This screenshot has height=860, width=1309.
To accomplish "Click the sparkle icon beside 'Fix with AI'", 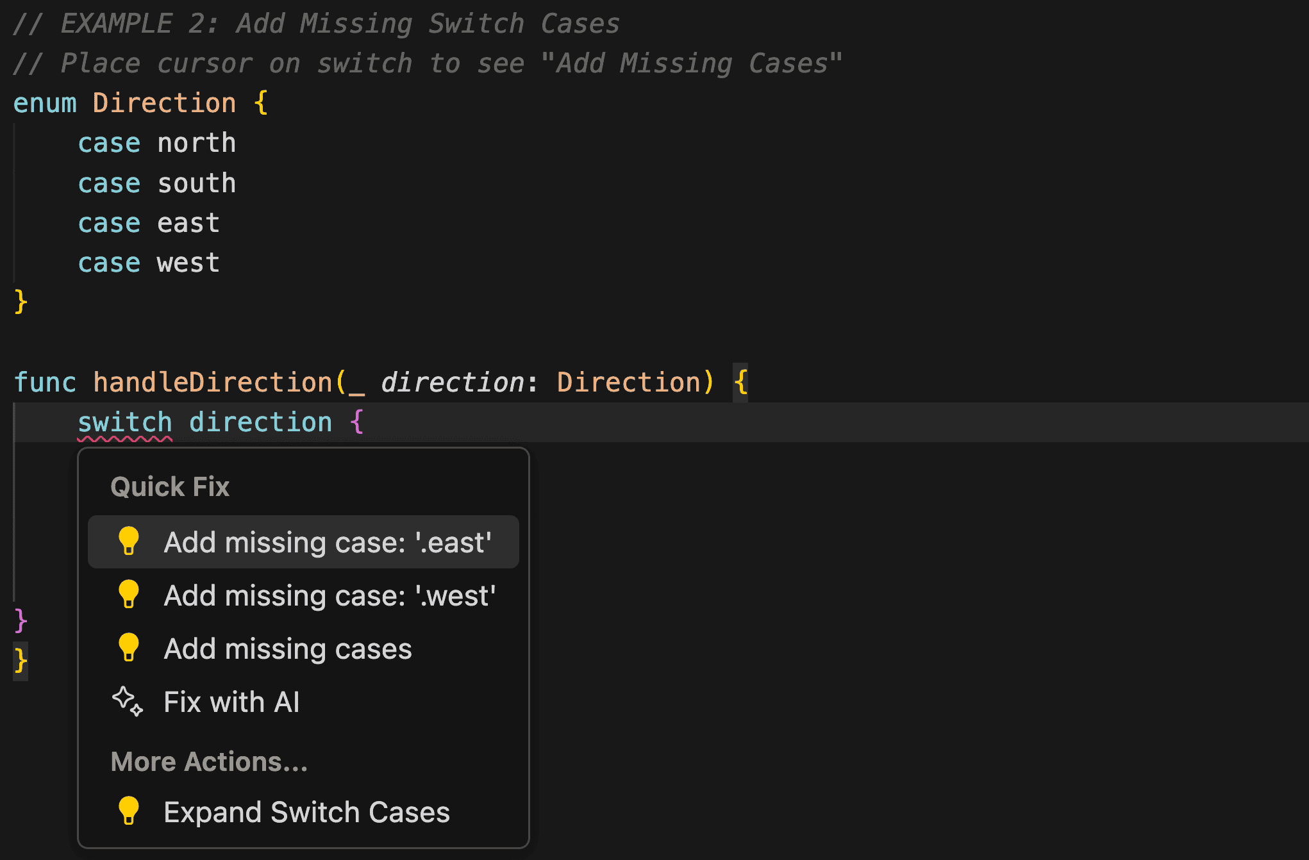I will point(126,702).
